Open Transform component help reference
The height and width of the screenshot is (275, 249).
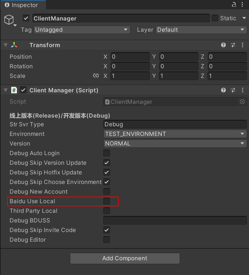pyautogui.click(x=223, y=45)
